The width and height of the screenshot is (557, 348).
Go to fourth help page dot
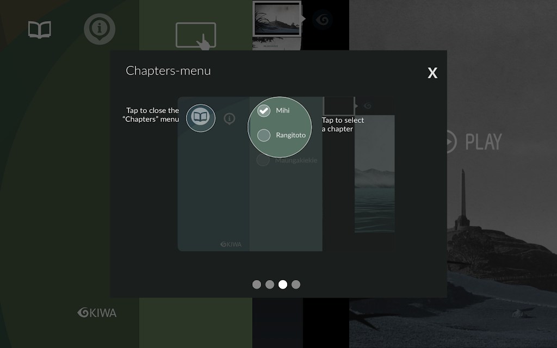296,284
